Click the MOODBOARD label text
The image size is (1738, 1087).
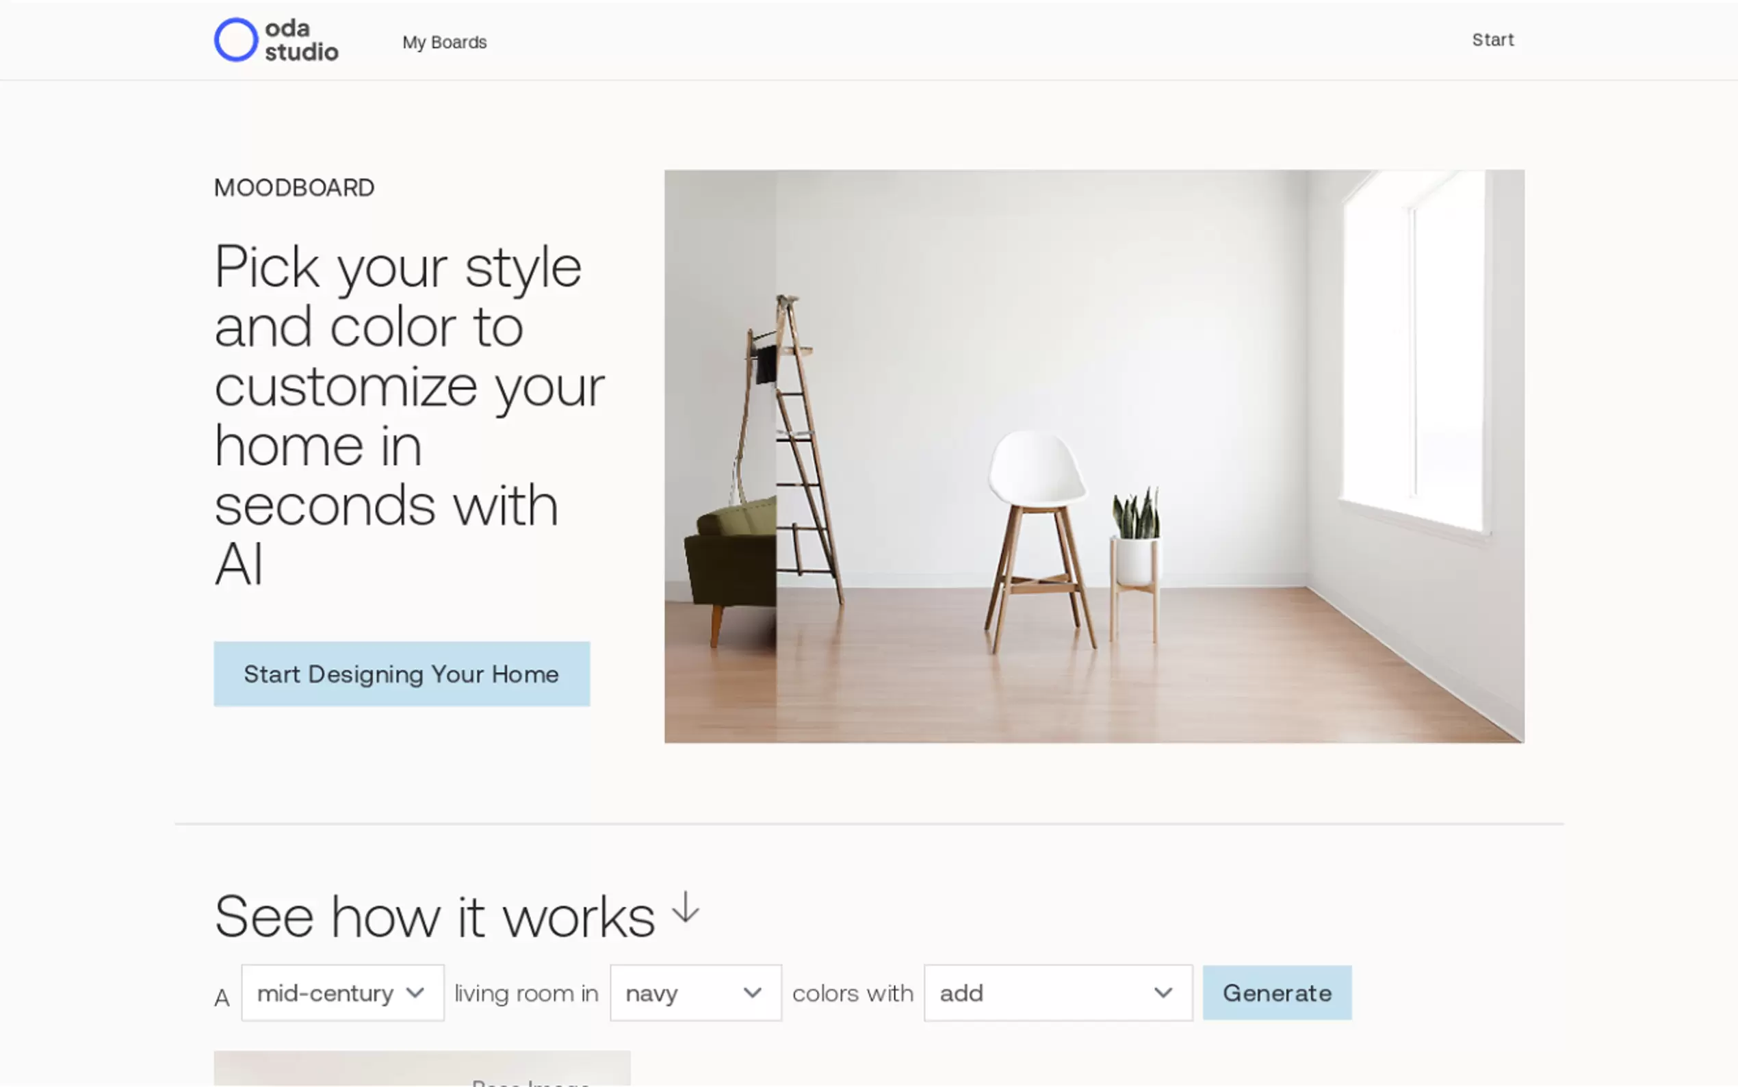(294, 188)
